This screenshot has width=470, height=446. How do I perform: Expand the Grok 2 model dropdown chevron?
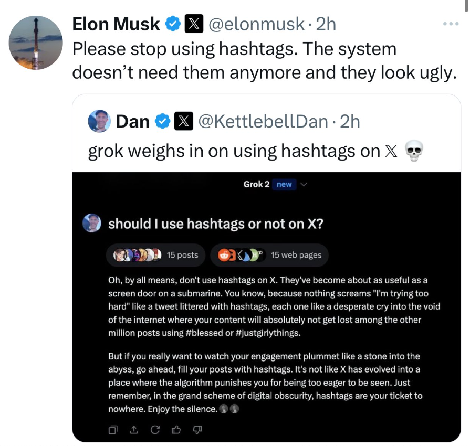(304, 184)
